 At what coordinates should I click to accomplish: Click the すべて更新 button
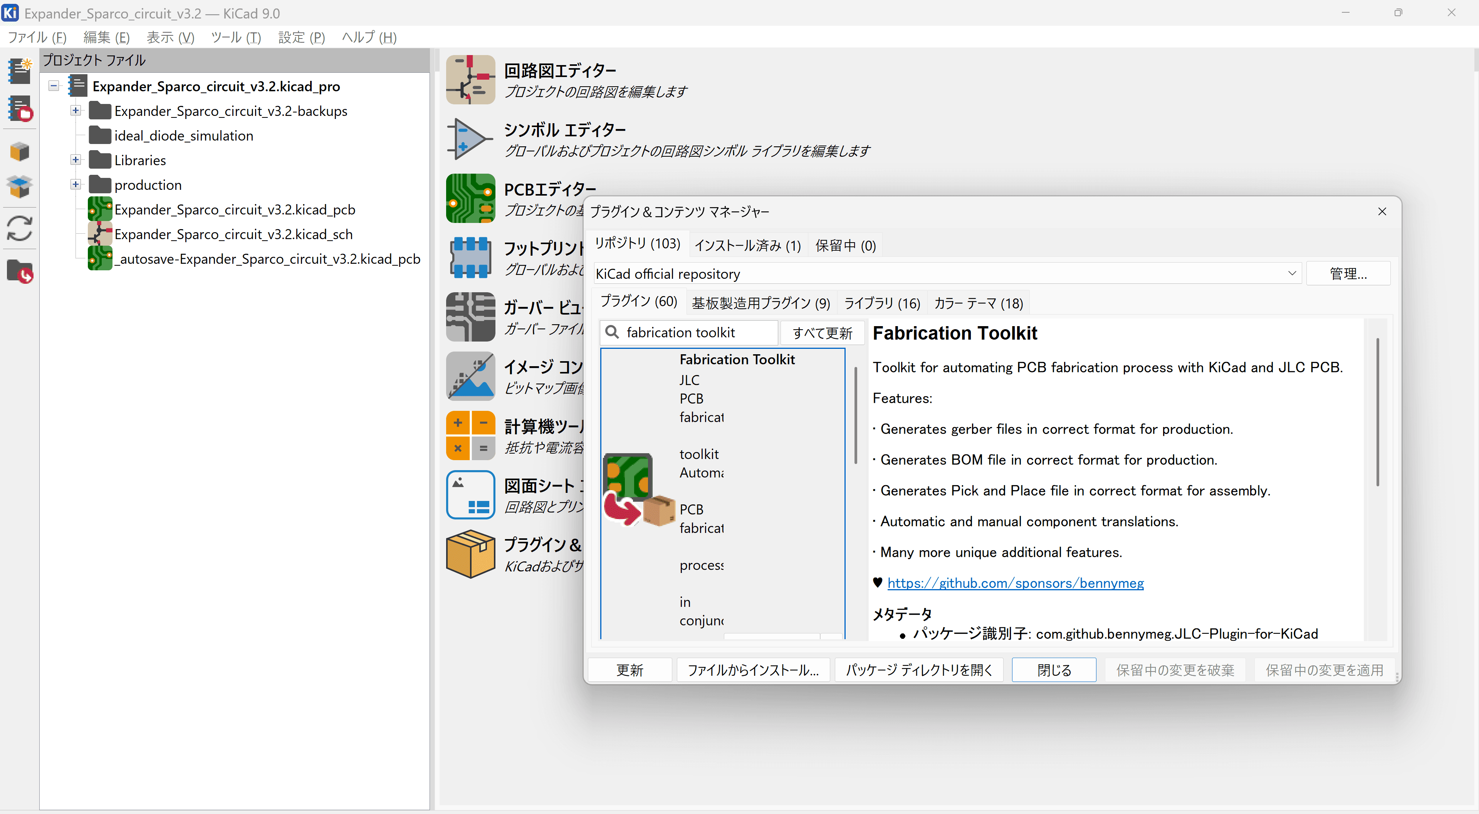pos(822,333)
